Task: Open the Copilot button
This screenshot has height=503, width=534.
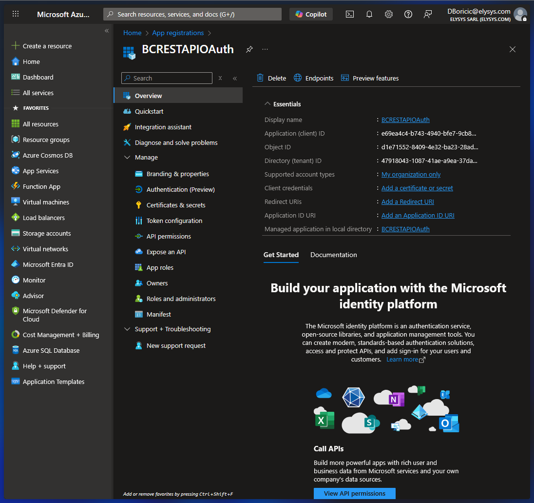Action: tap(311, 14)
